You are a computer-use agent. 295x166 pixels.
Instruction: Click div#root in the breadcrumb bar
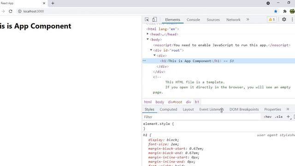tap(175, 102)
